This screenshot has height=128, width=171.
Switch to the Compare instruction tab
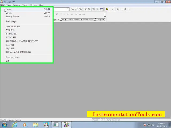coord(100,19)
